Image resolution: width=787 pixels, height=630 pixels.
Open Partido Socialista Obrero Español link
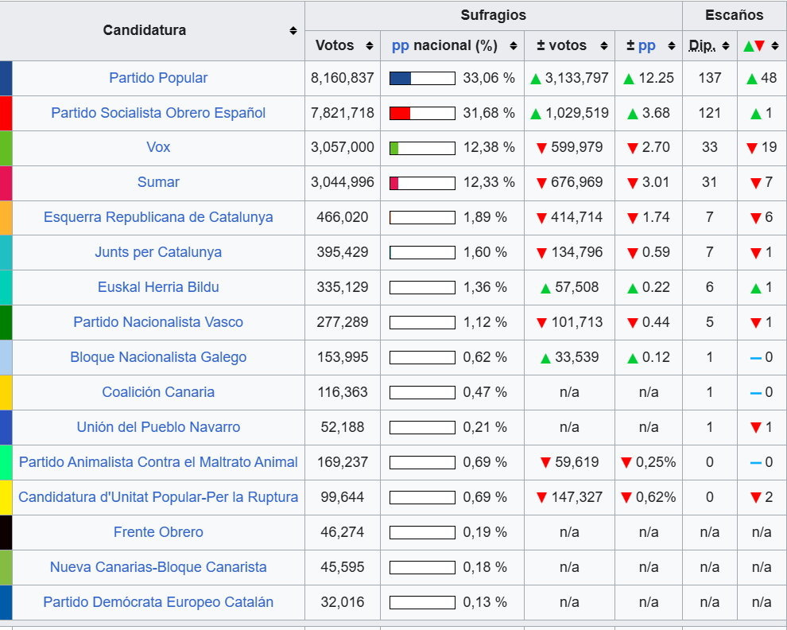158,113
